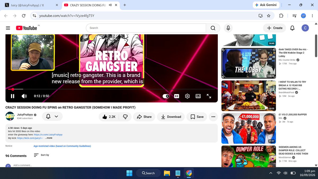
Task: Open the x.com/JuicyFruityyy giveaway link
Action: click(48, 135)
